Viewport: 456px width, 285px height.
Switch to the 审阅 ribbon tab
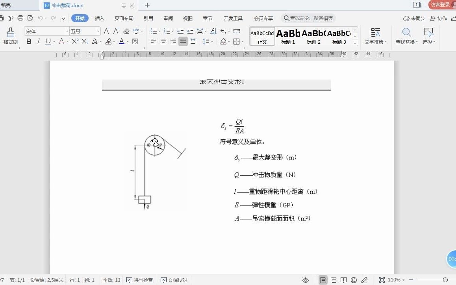click(x=168, y=18)
